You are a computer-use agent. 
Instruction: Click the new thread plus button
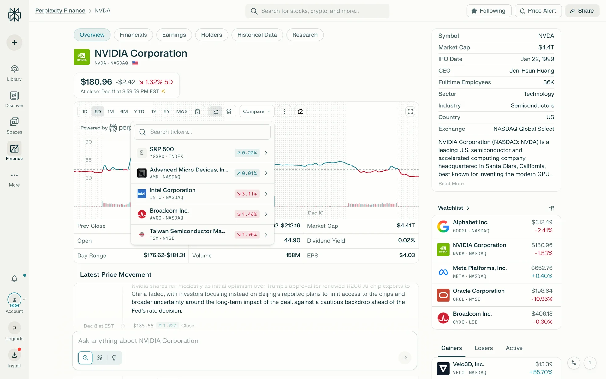click(14, 43)
